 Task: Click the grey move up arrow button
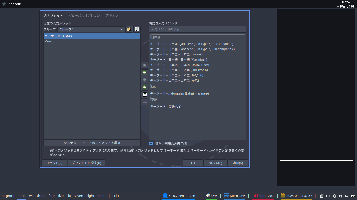click(145, 80)
